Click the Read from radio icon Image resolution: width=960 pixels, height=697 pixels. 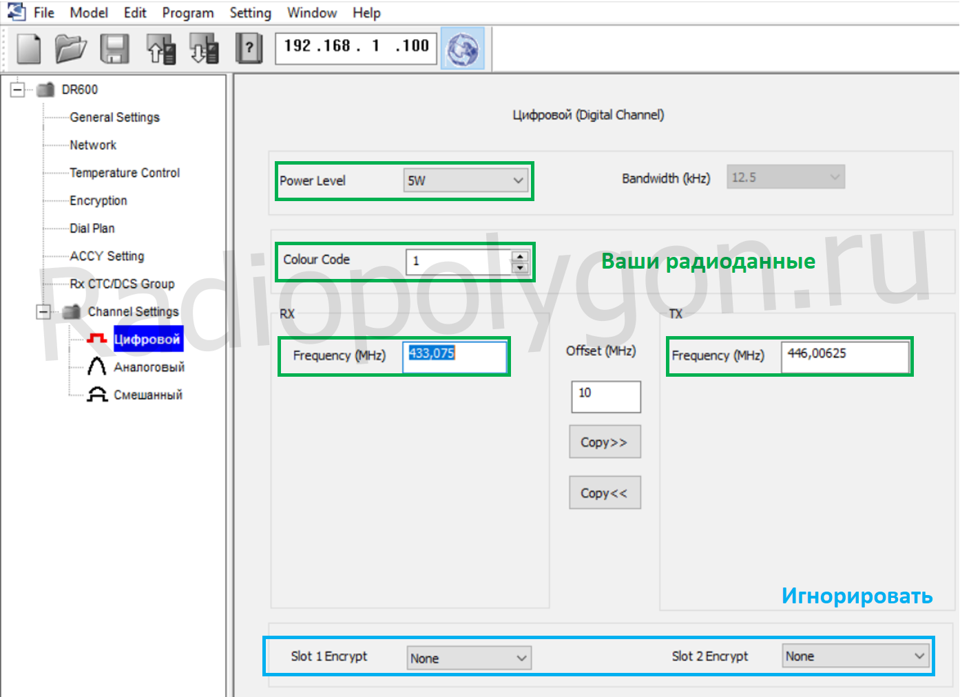[x=160, y=49]
